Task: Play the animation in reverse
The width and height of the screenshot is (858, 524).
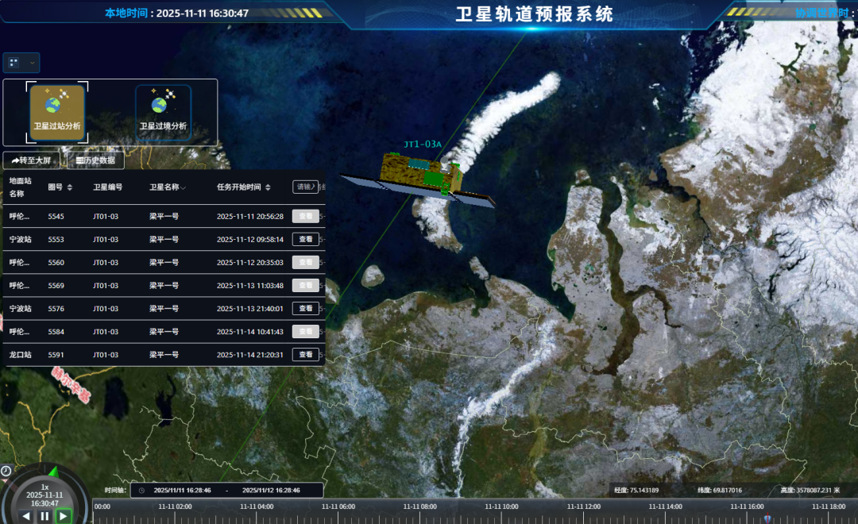Action: (26, 516)
